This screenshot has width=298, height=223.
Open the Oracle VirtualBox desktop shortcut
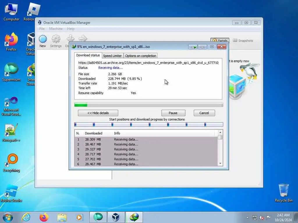(x=30, y=44)
